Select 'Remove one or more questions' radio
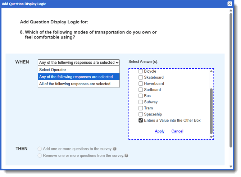This screenshot has width=241, height=177. [x=40, y=156]
